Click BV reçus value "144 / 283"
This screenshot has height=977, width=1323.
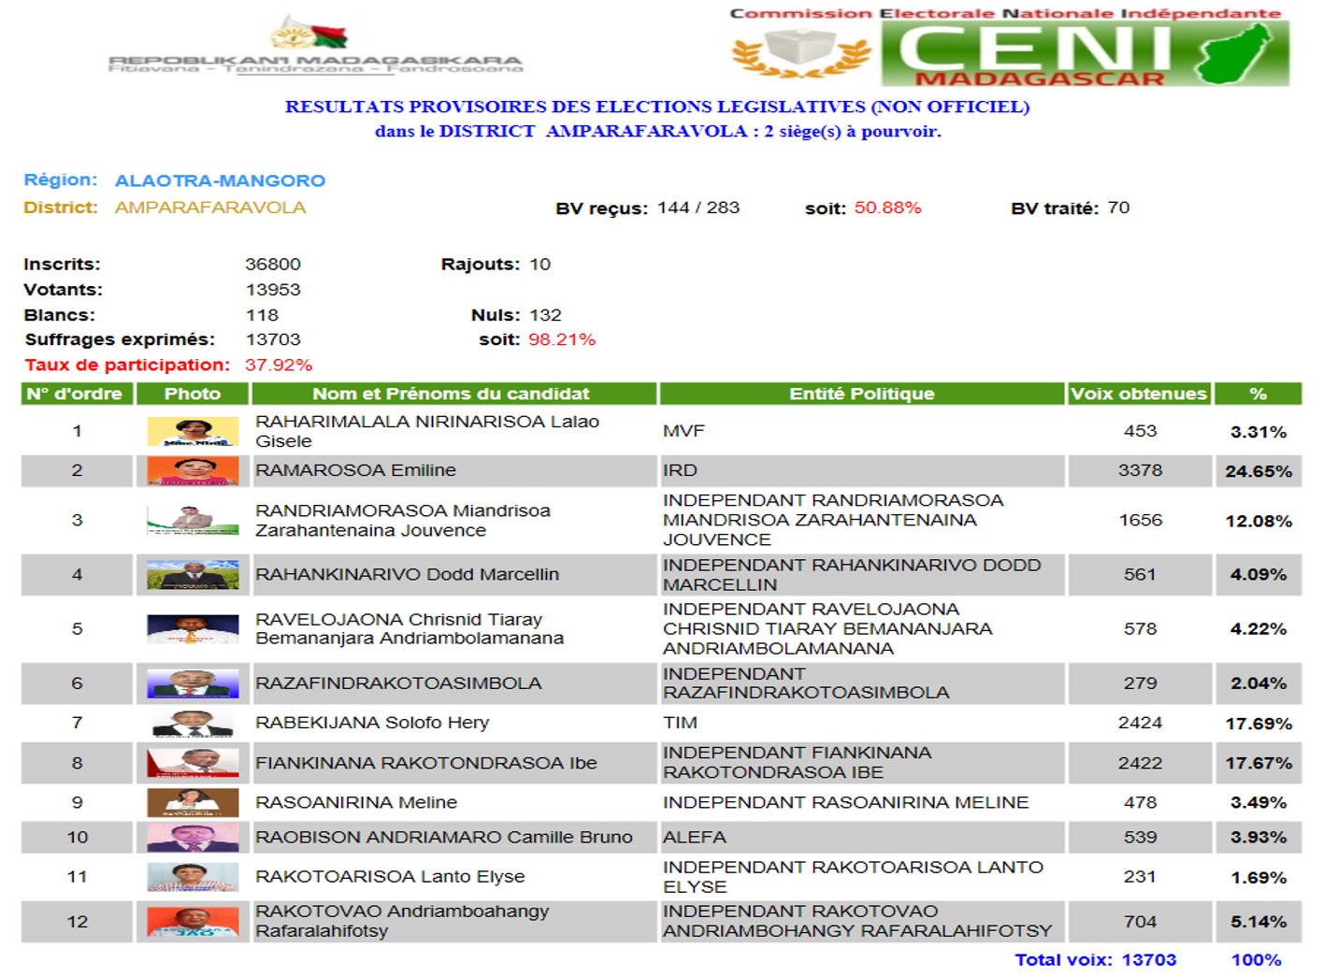(698, 208)
